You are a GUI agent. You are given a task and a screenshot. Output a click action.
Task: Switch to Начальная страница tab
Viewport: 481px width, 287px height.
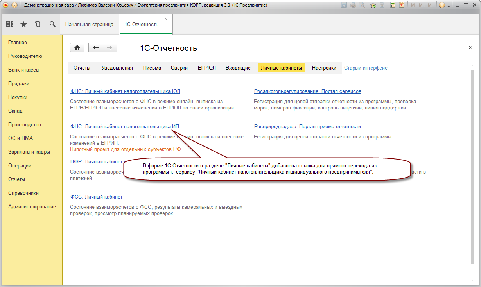tap(89, 24)
